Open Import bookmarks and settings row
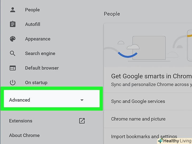The width and height of the screenshot is (192, 144). [x=148, y=136]
